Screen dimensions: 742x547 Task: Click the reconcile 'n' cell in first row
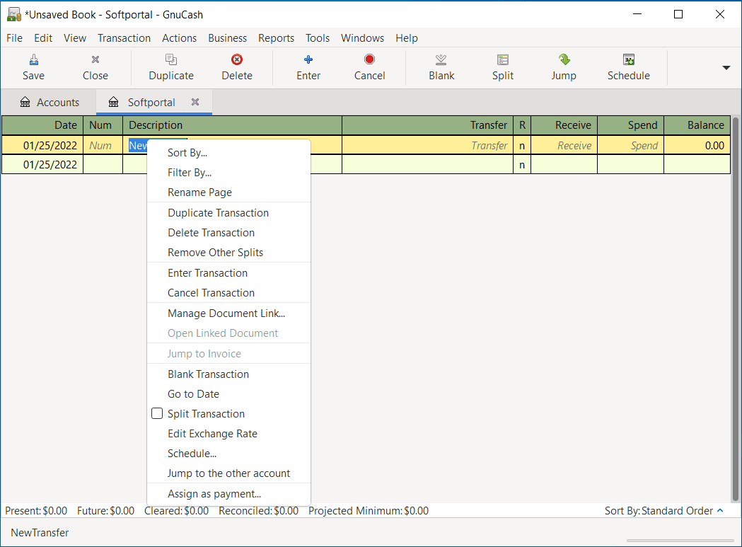(522, 145)
